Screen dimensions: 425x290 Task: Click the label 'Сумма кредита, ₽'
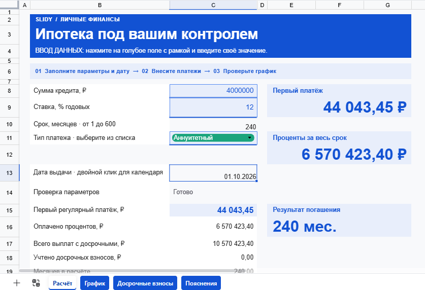(60, 91)
